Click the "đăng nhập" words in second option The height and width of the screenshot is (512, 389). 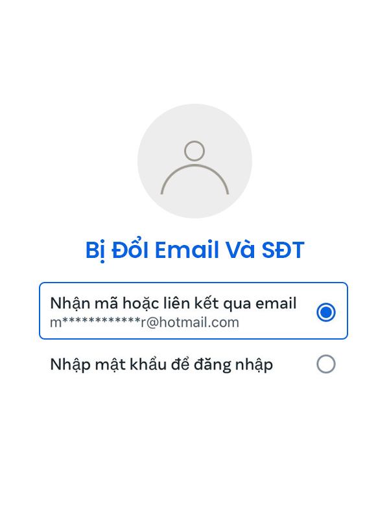point(233,364)
